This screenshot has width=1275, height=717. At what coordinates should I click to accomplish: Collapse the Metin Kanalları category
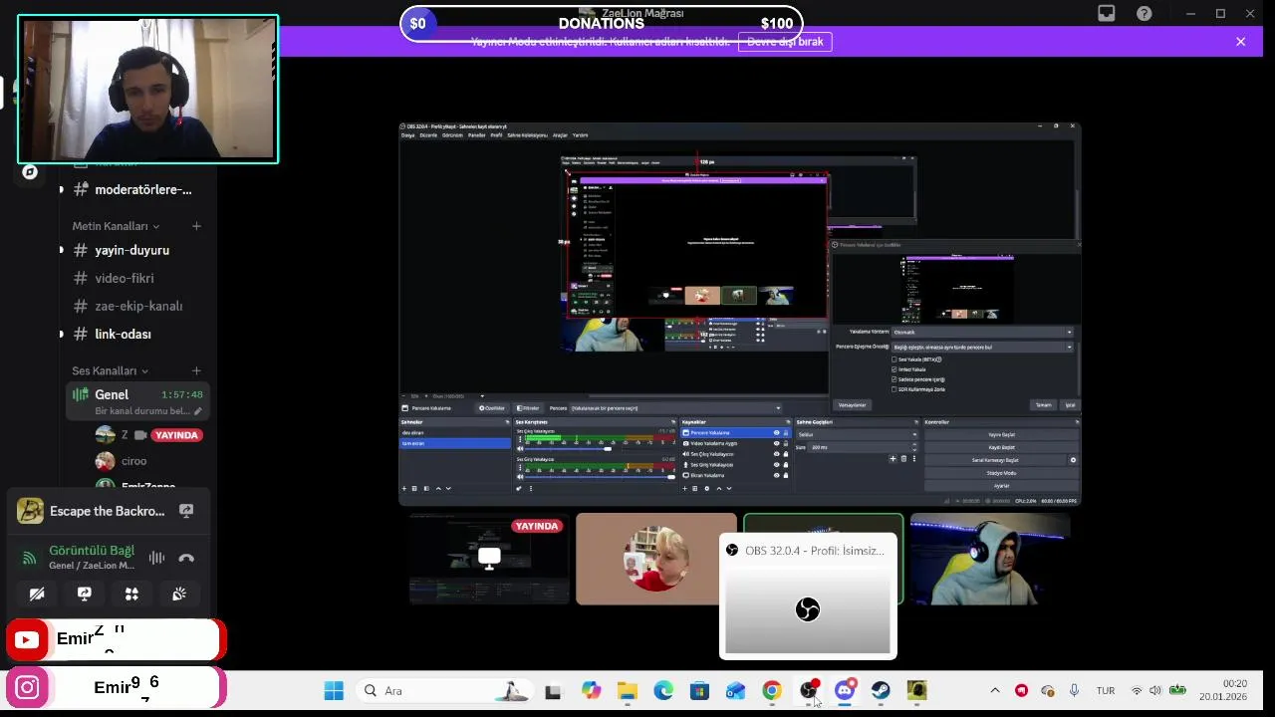tap(116, 226)
